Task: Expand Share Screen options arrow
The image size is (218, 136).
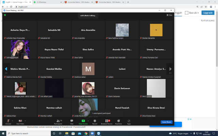Action: pyautogui.click(x=88, y=121)
